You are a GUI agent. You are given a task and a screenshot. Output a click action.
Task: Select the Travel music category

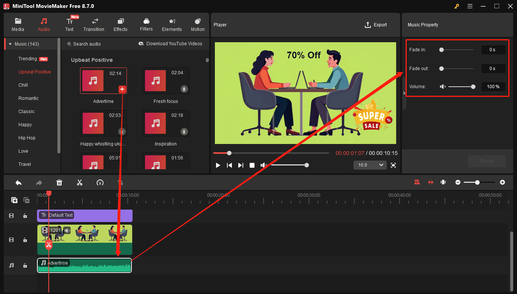click(x=25, y=164)
